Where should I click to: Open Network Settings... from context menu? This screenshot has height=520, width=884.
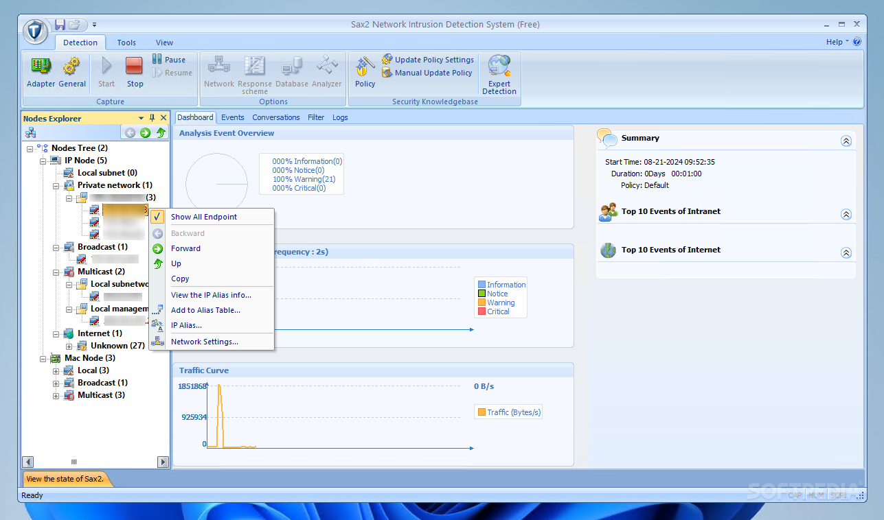point(212,342)
